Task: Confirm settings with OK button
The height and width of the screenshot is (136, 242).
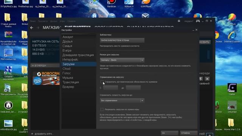Action: pyautogui.click(x=169, y=133)
